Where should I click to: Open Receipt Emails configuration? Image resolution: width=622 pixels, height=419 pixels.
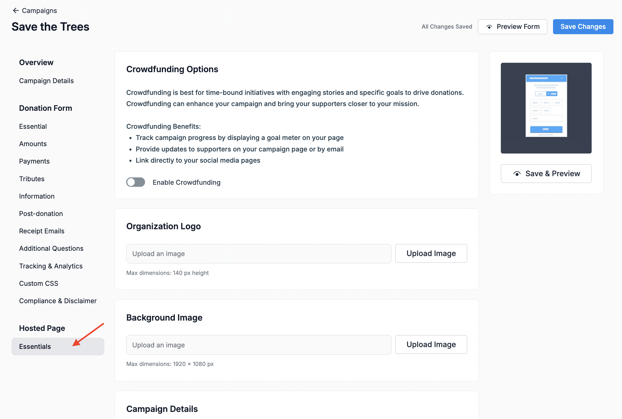click(x=42, y=231)
